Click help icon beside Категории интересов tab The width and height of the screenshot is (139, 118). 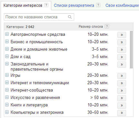(46, 5)
